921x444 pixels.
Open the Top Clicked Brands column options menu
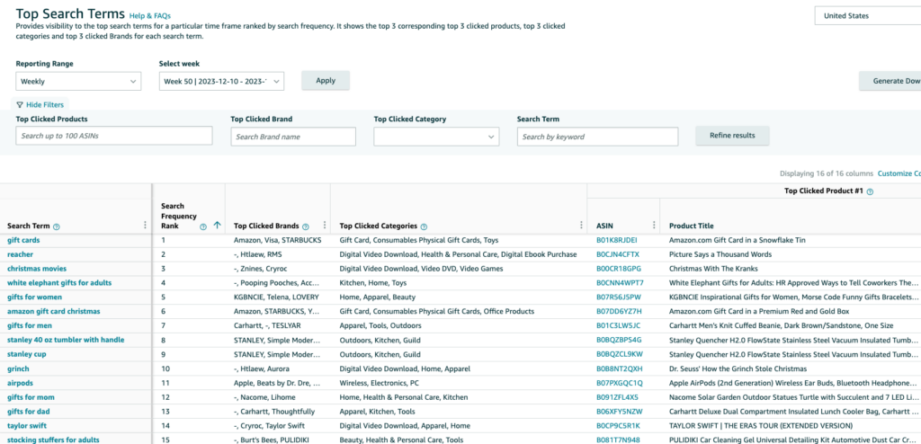[324, 226]
